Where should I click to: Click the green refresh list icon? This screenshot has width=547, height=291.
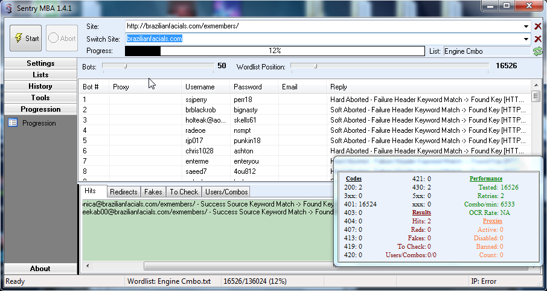(537, 51)
